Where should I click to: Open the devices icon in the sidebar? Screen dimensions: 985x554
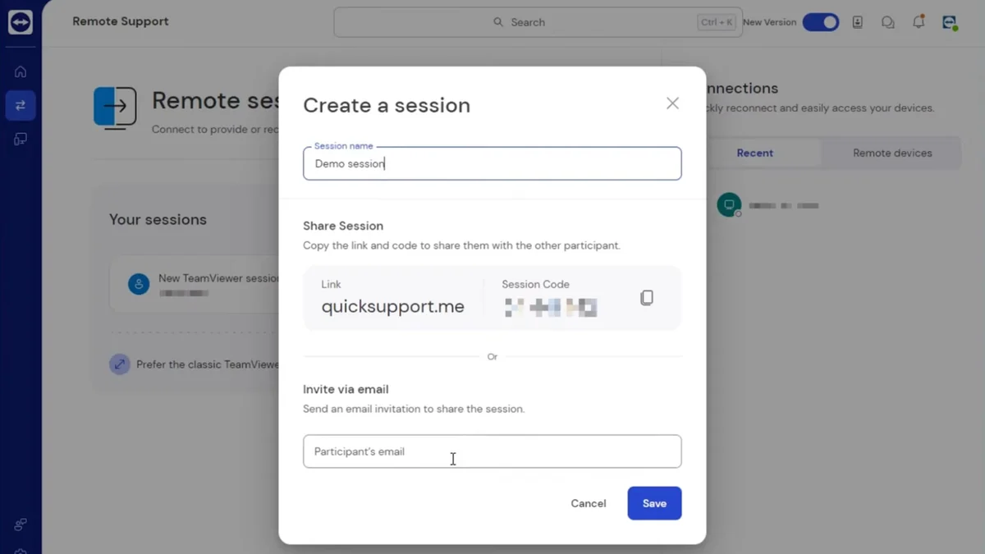coord(21,139)
